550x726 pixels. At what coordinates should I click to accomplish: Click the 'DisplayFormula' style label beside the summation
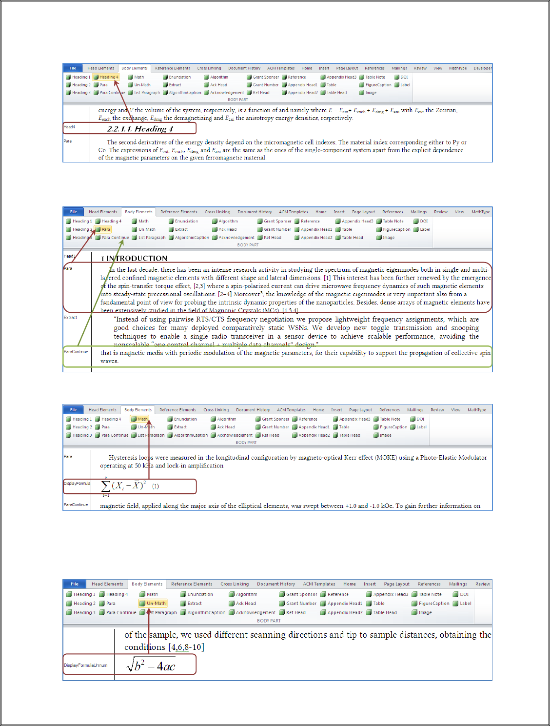pyautogui.click(x=77, y=484)
